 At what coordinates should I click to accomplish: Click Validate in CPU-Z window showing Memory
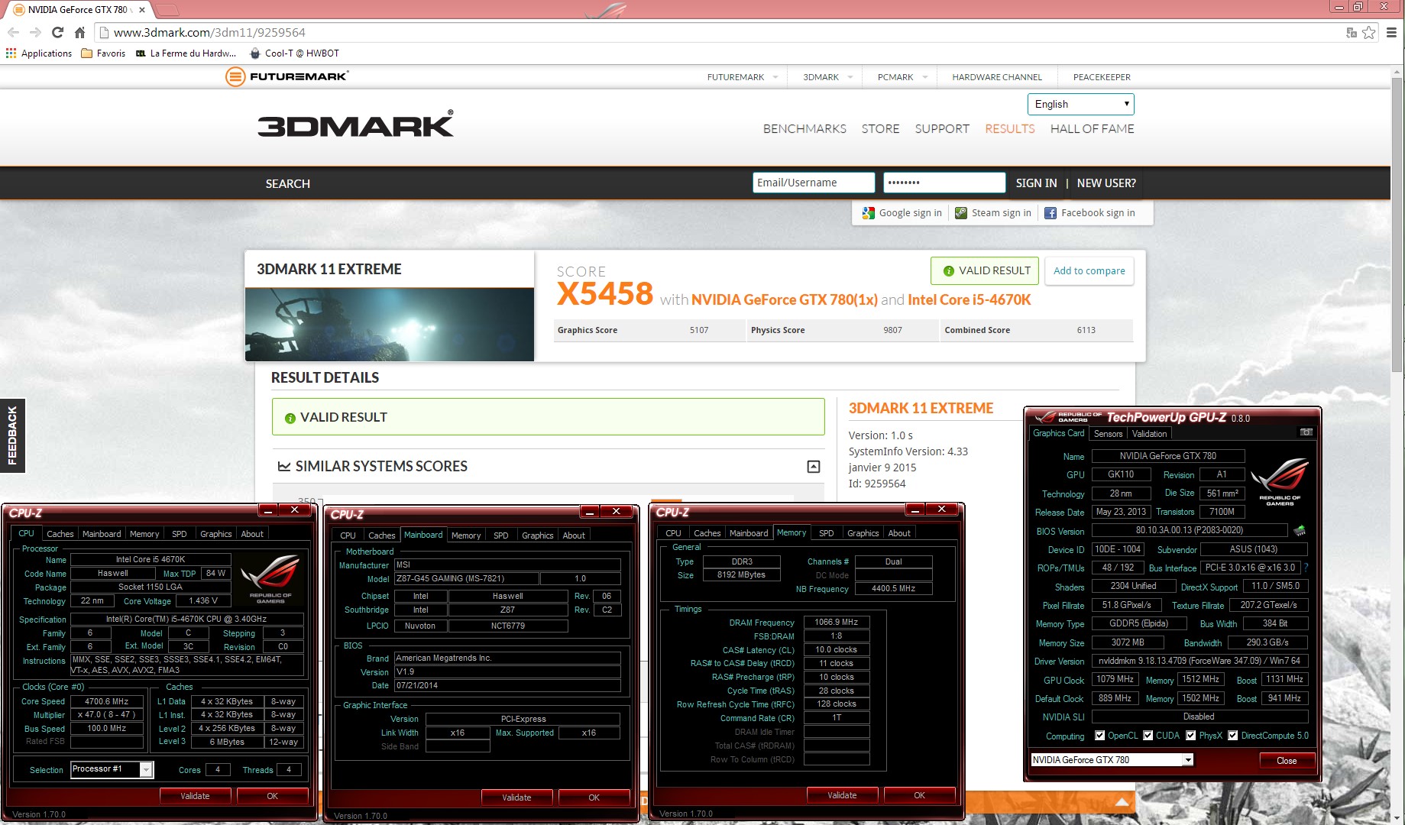click(842, 795)
